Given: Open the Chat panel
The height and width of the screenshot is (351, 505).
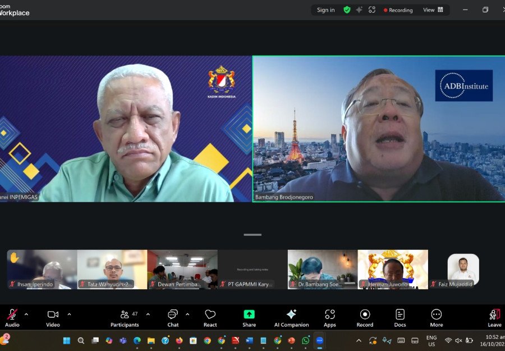Looking at the screenshot, I should click(x=173, y=318).
